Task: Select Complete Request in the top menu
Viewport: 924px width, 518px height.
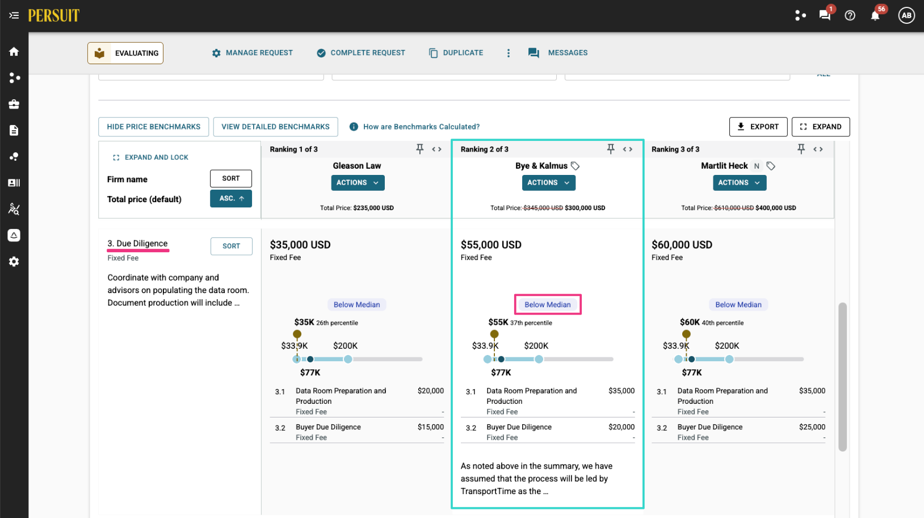Action: (361, 53)
